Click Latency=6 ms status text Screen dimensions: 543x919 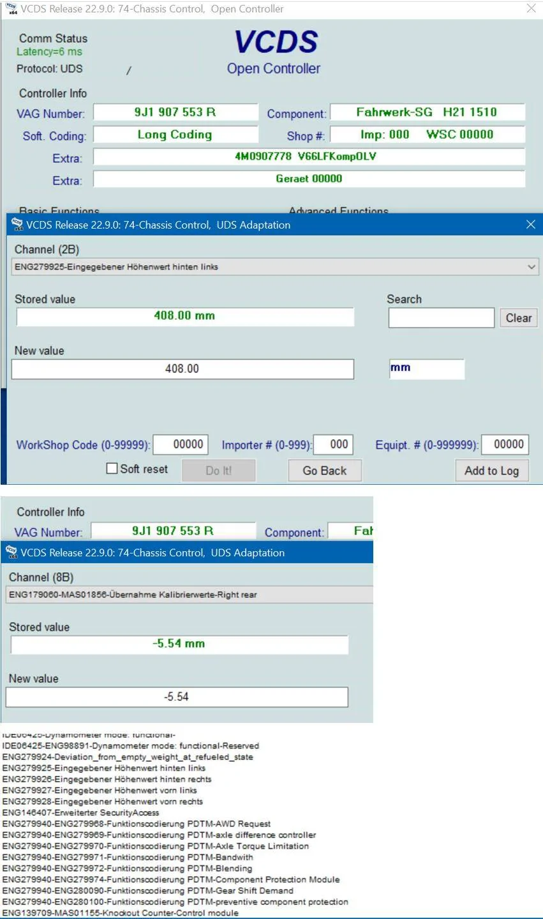tap(49, 52)
